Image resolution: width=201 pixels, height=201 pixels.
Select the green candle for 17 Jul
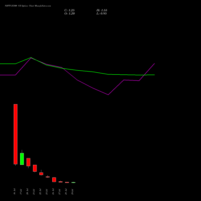[x=22, y=159]
